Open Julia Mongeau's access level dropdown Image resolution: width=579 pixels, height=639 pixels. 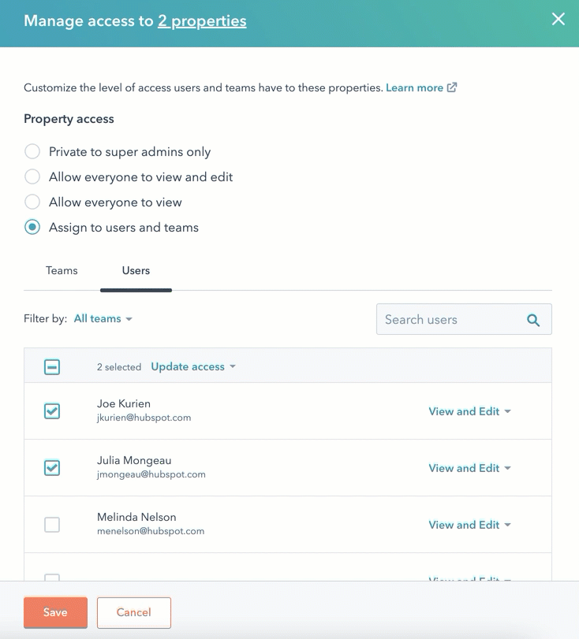coord(469,468)
